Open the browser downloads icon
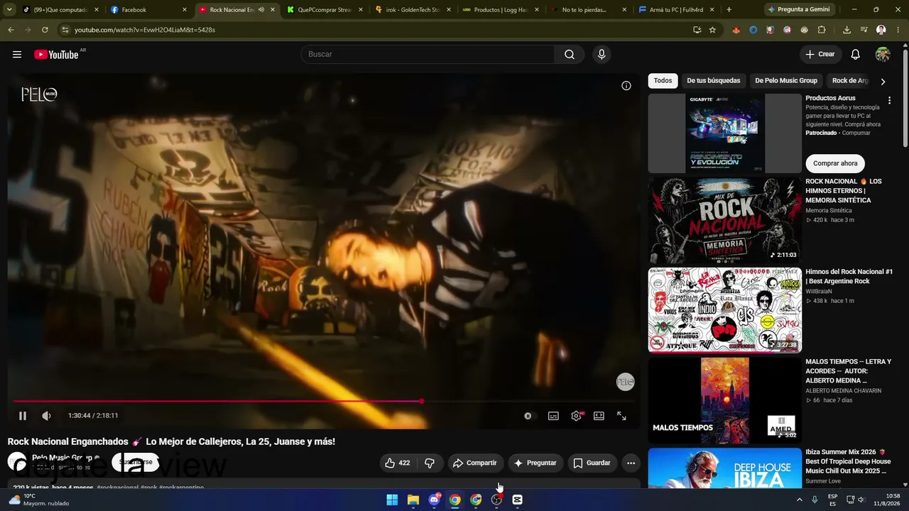Image resolution: width=909 pixels, height=511 pixels. (x=847, y=30)
